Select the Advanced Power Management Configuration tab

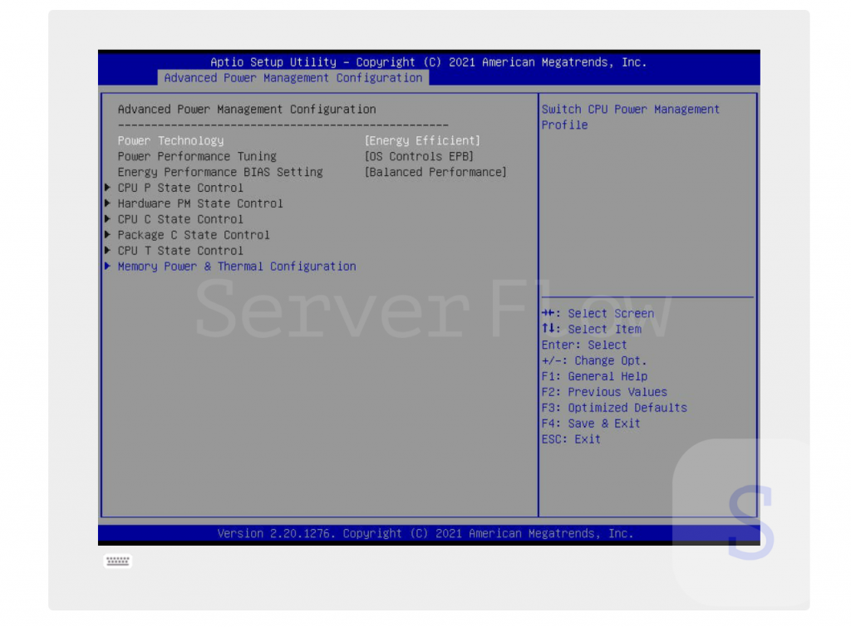(293, 78)
